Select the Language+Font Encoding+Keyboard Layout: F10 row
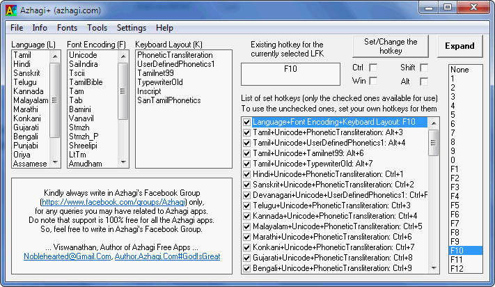Image resolution: width=495 pixels, height=287 pixels. [340, 122]
